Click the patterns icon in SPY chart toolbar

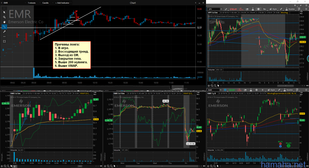(299, 9)
